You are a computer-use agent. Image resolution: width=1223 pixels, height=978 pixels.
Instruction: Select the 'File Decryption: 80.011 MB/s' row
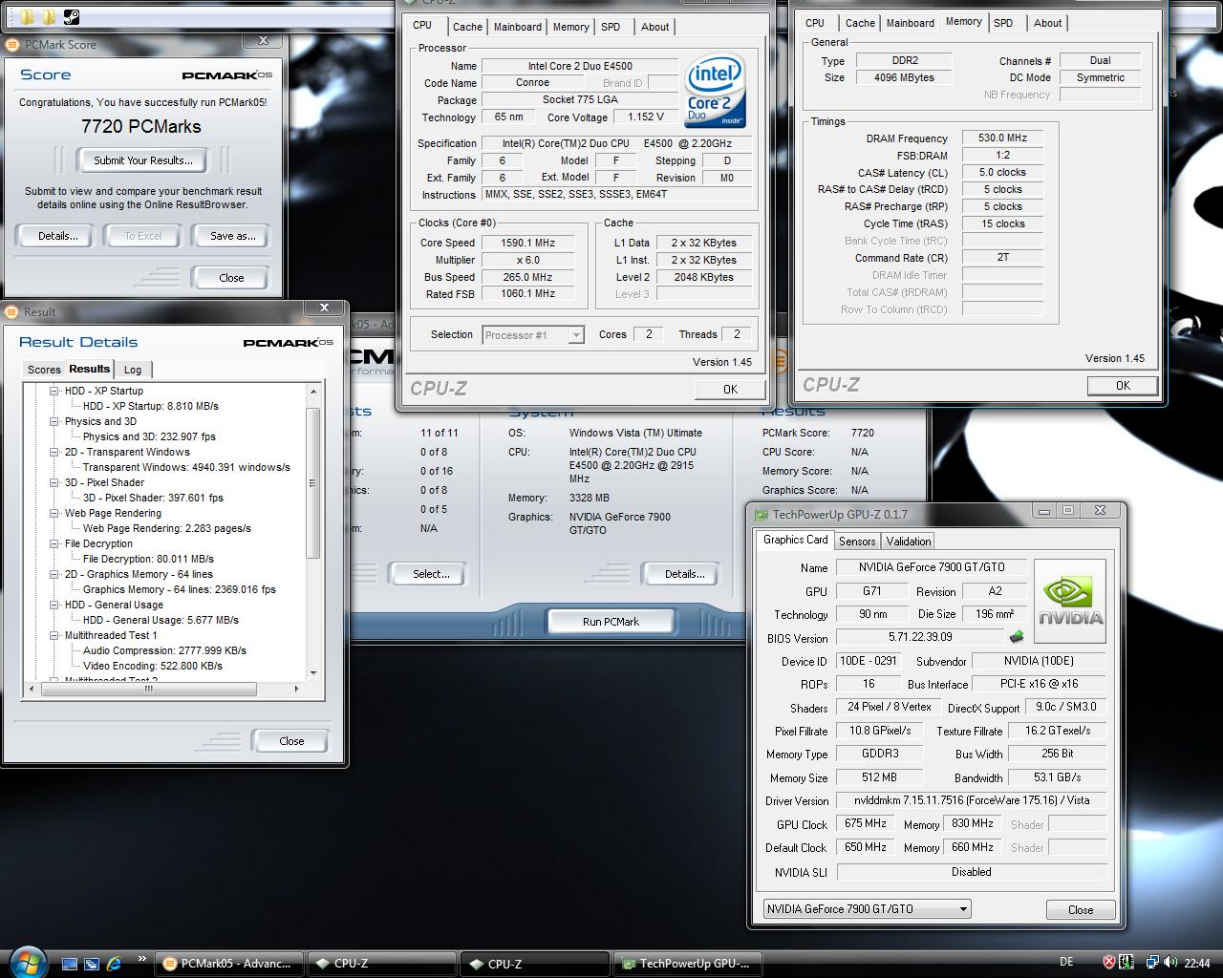[x=148, y=559]
